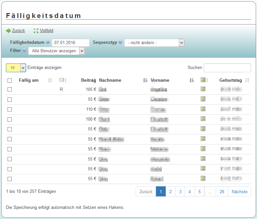This screenshot has width=257, height=219.
Task: Check the box for the 105 € row
Action: 9,89
